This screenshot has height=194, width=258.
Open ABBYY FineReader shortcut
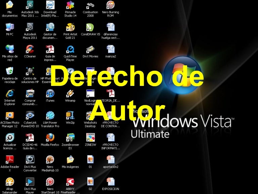click(x=70, y=182)
